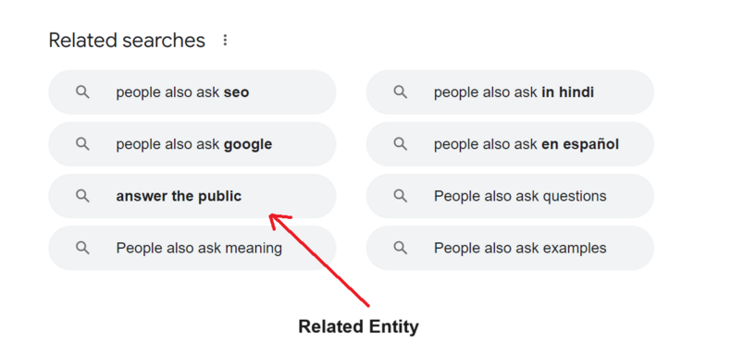Click the magnifier icon beside 'people also ask en español'
Image resolution: width=731 pixels, height=355 pixels.
point(401,144)
